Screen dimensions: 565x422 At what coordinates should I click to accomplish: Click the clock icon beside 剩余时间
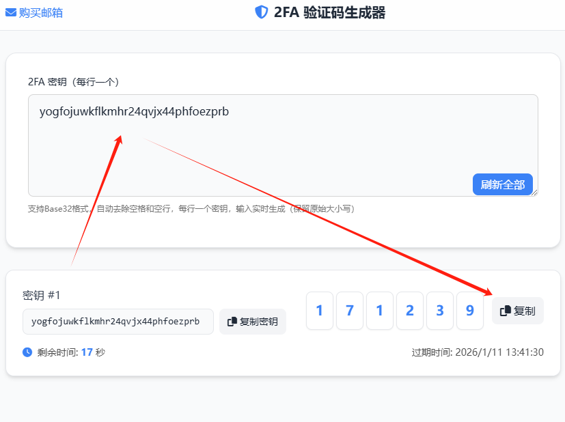pos(27,352)
